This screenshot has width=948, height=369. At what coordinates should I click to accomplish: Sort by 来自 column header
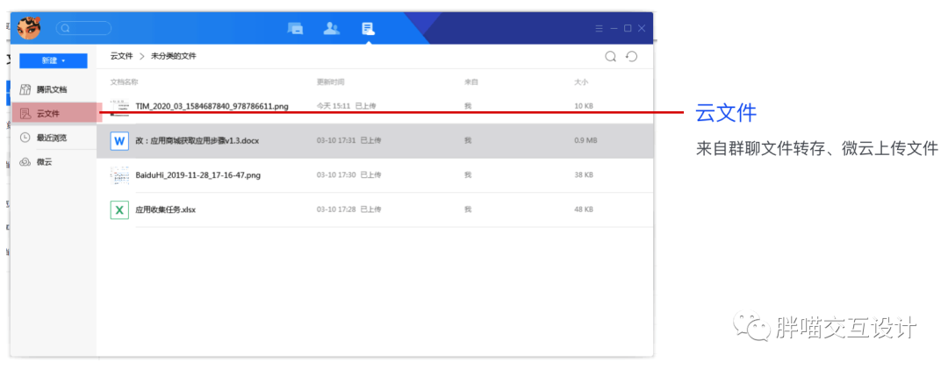point(471,82)
